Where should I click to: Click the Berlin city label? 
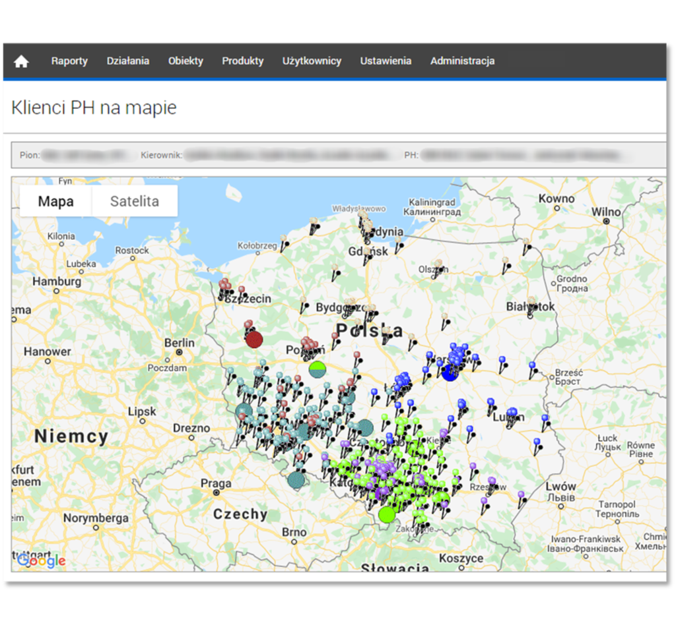click(180, 343)
